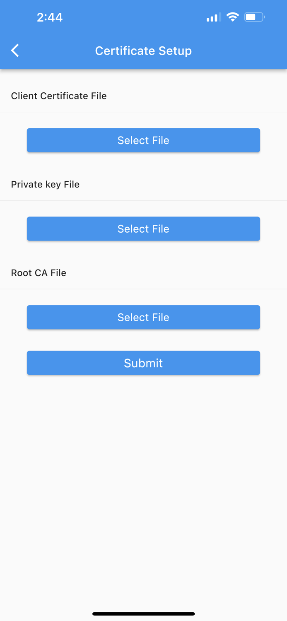
Task: Submit the certificate setup form
Action: coord(143,363)
